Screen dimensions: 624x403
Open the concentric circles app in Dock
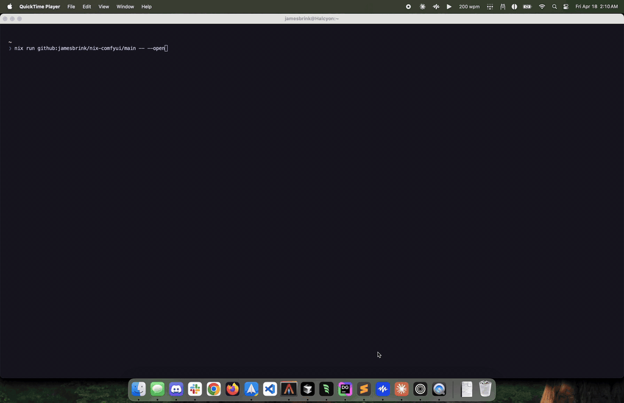click(420, 389)
